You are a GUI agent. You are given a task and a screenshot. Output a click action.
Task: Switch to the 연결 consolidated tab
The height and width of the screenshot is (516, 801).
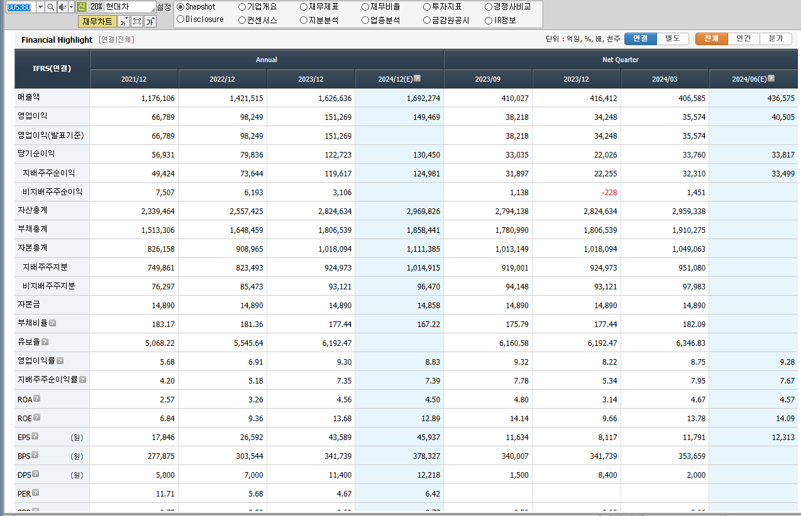point(641,39)
